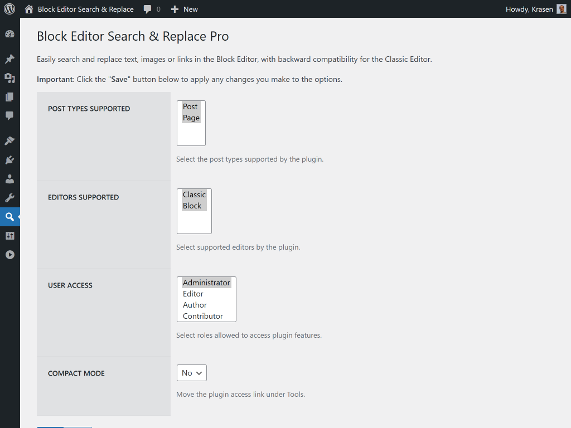Viewport: 571px width, 428px height.
Task: Click the Block Editor Search & Replace Pro heading
Action: click(133, 36)
